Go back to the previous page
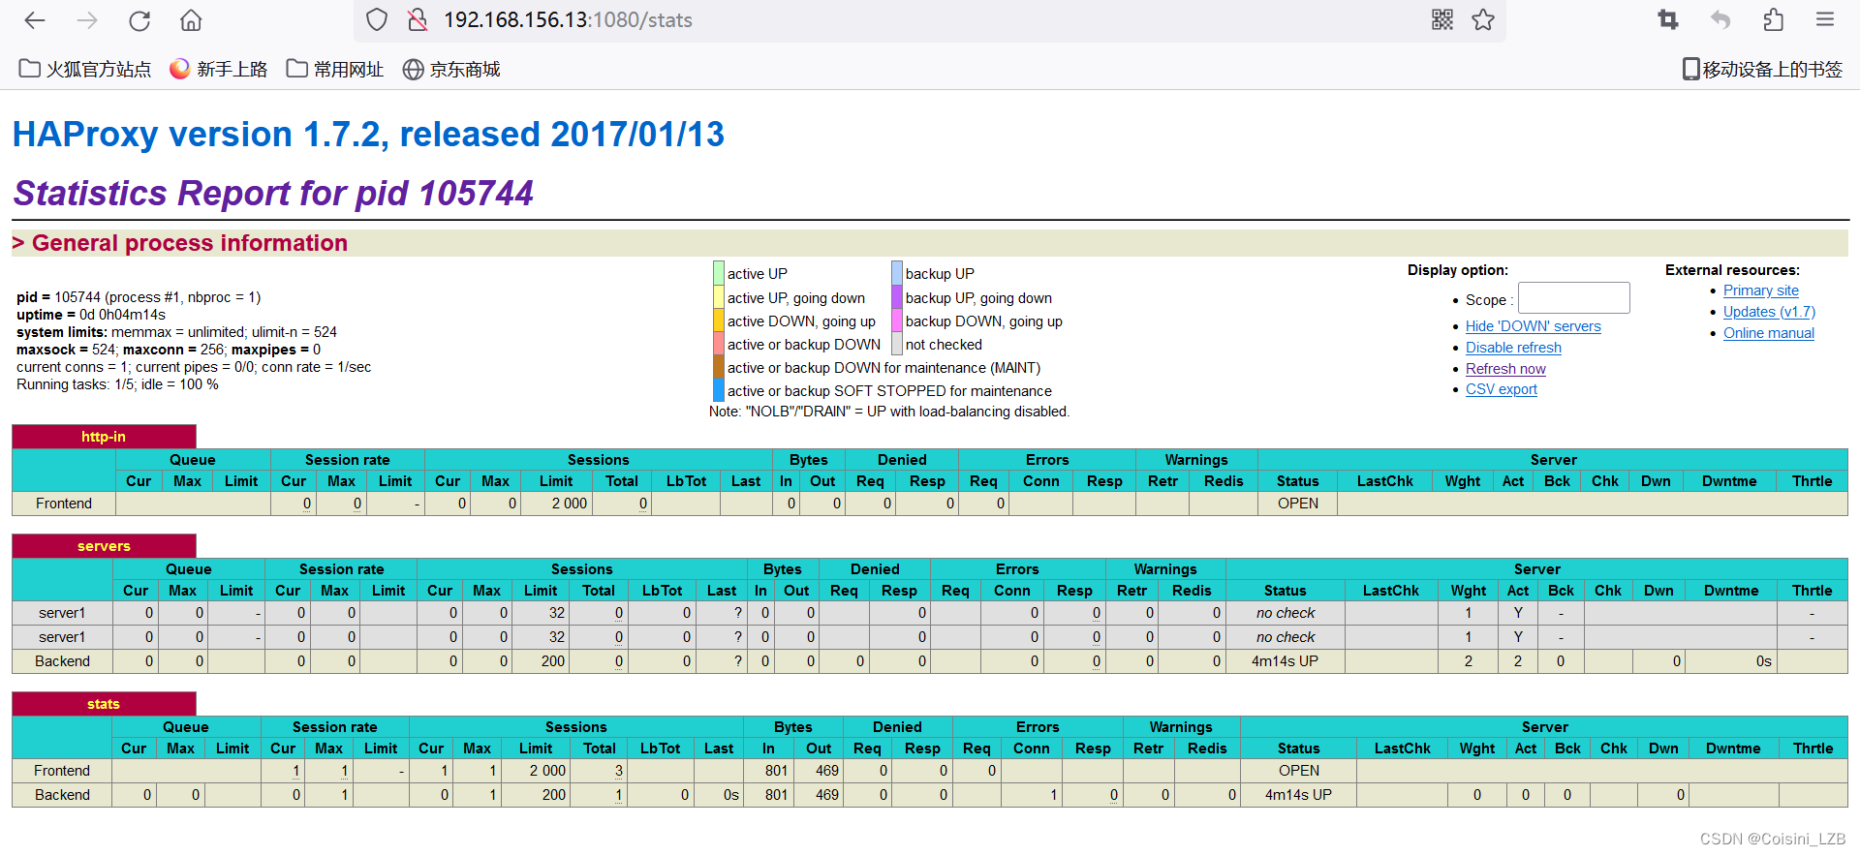The width and height of the screenshot is (1860, 856). (35, 20)
